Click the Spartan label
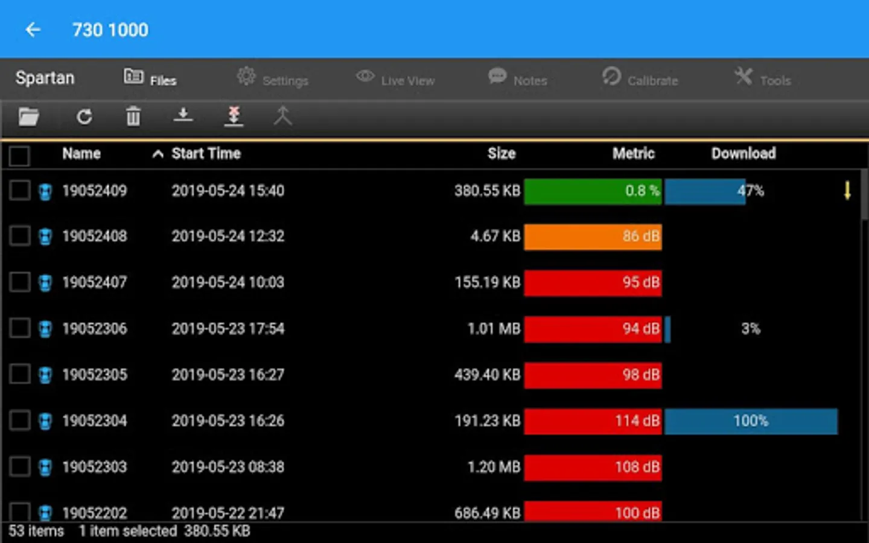 pos(45,78)
